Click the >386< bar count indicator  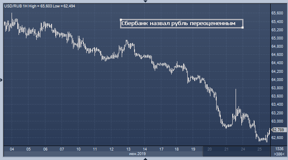(279, 154)
